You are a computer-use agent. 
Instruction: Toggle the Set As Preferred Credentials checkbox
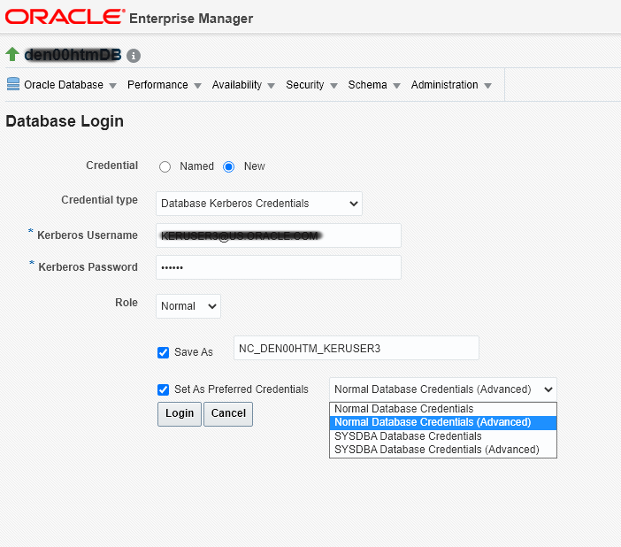coord(163,389)
